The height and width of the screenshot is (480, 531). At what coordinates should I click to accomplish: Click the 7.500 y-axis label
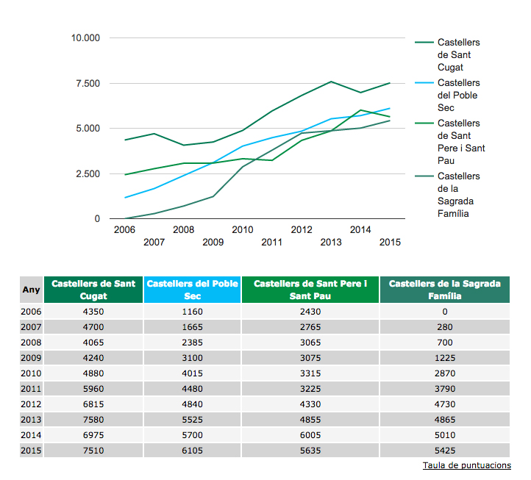point(88,83)
